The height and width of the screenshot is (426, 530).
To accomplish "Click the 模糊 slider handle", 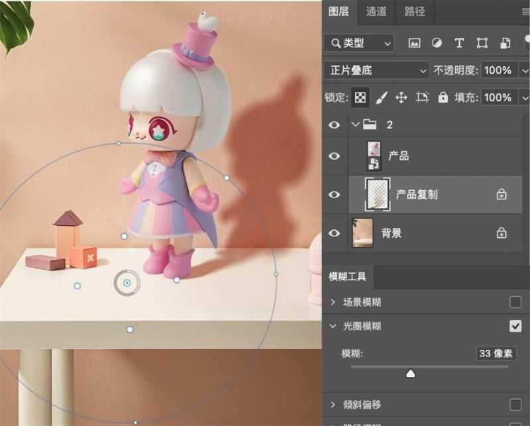I will tap(410, 374).
